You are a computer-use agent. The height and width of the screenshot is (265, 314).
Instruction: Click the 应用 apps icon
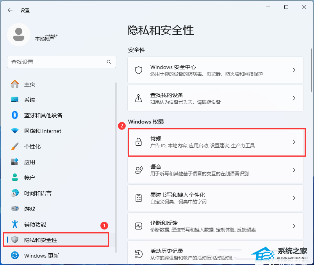pos(15,162)
